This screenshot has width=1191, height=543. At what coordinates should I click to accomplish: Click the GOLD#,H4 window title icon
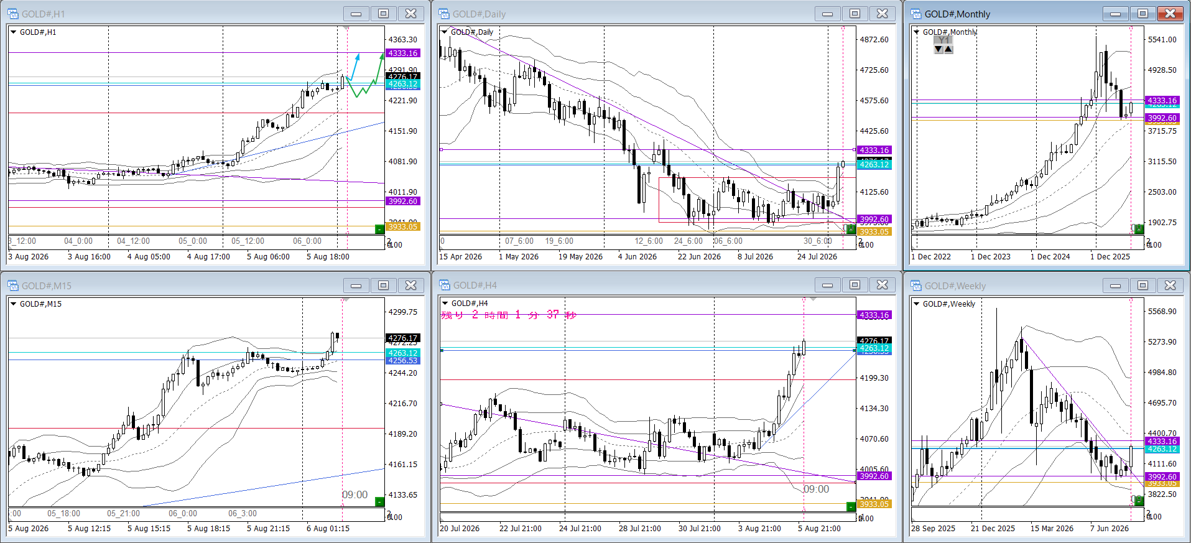pos(445,285)
